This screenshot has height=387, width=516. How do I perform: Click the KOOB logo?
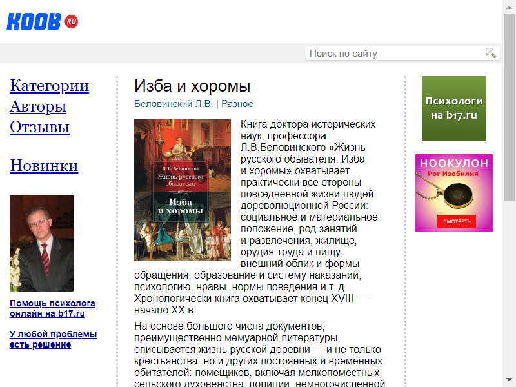(x=34, y=22)
